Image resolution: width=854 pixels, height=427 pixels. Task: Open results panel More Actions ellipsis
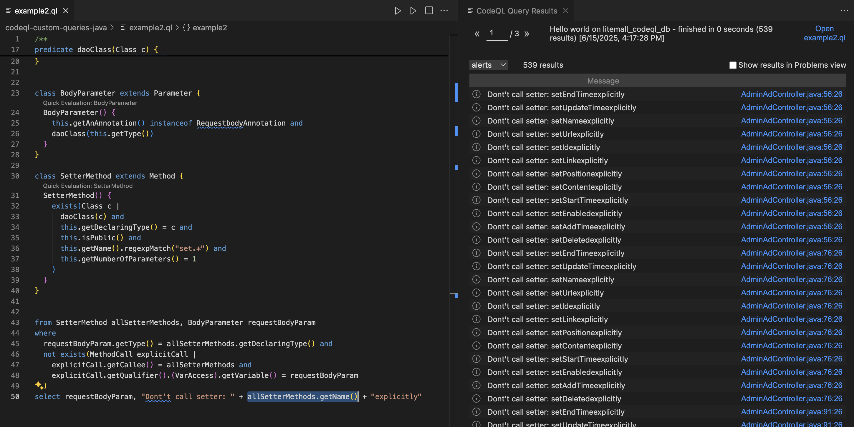click(x=844, y=11)
